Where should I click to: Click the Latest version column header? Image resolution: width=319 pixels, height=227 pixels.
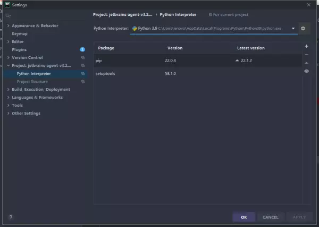(x=251, y=48)
